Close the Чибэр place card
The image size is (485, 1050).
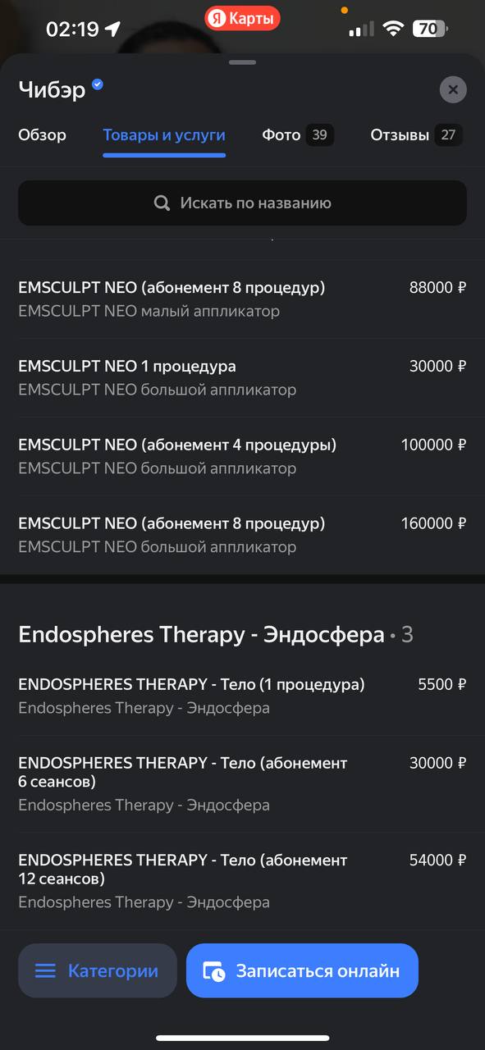click(453, 89)
